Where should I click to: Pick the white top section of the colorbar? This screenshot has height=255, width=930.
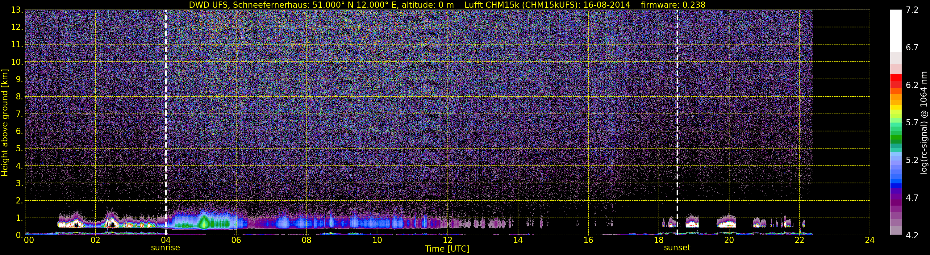coord(896,31)
